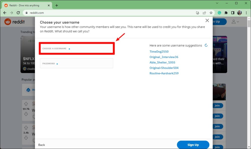Downvote the 3.4k post
Screen dimensions: 251x149
pyautogui.click(x=26, y=138)
